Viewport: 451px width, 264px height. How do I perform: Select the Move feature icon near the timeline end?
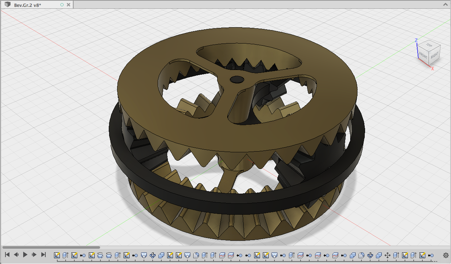388,255
